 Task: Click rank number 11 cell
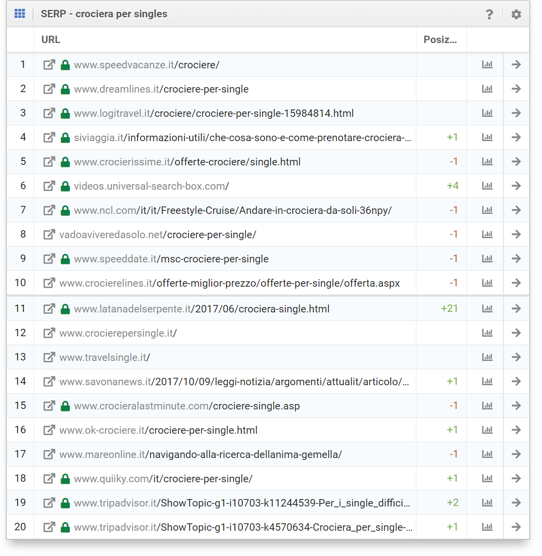tap(20, 308)
